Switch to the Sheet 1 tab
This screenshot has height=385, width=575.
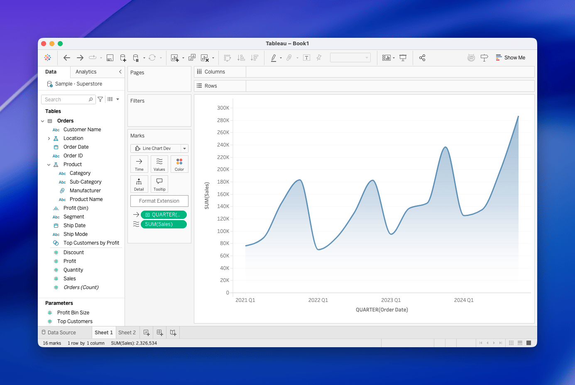point(103,333)
